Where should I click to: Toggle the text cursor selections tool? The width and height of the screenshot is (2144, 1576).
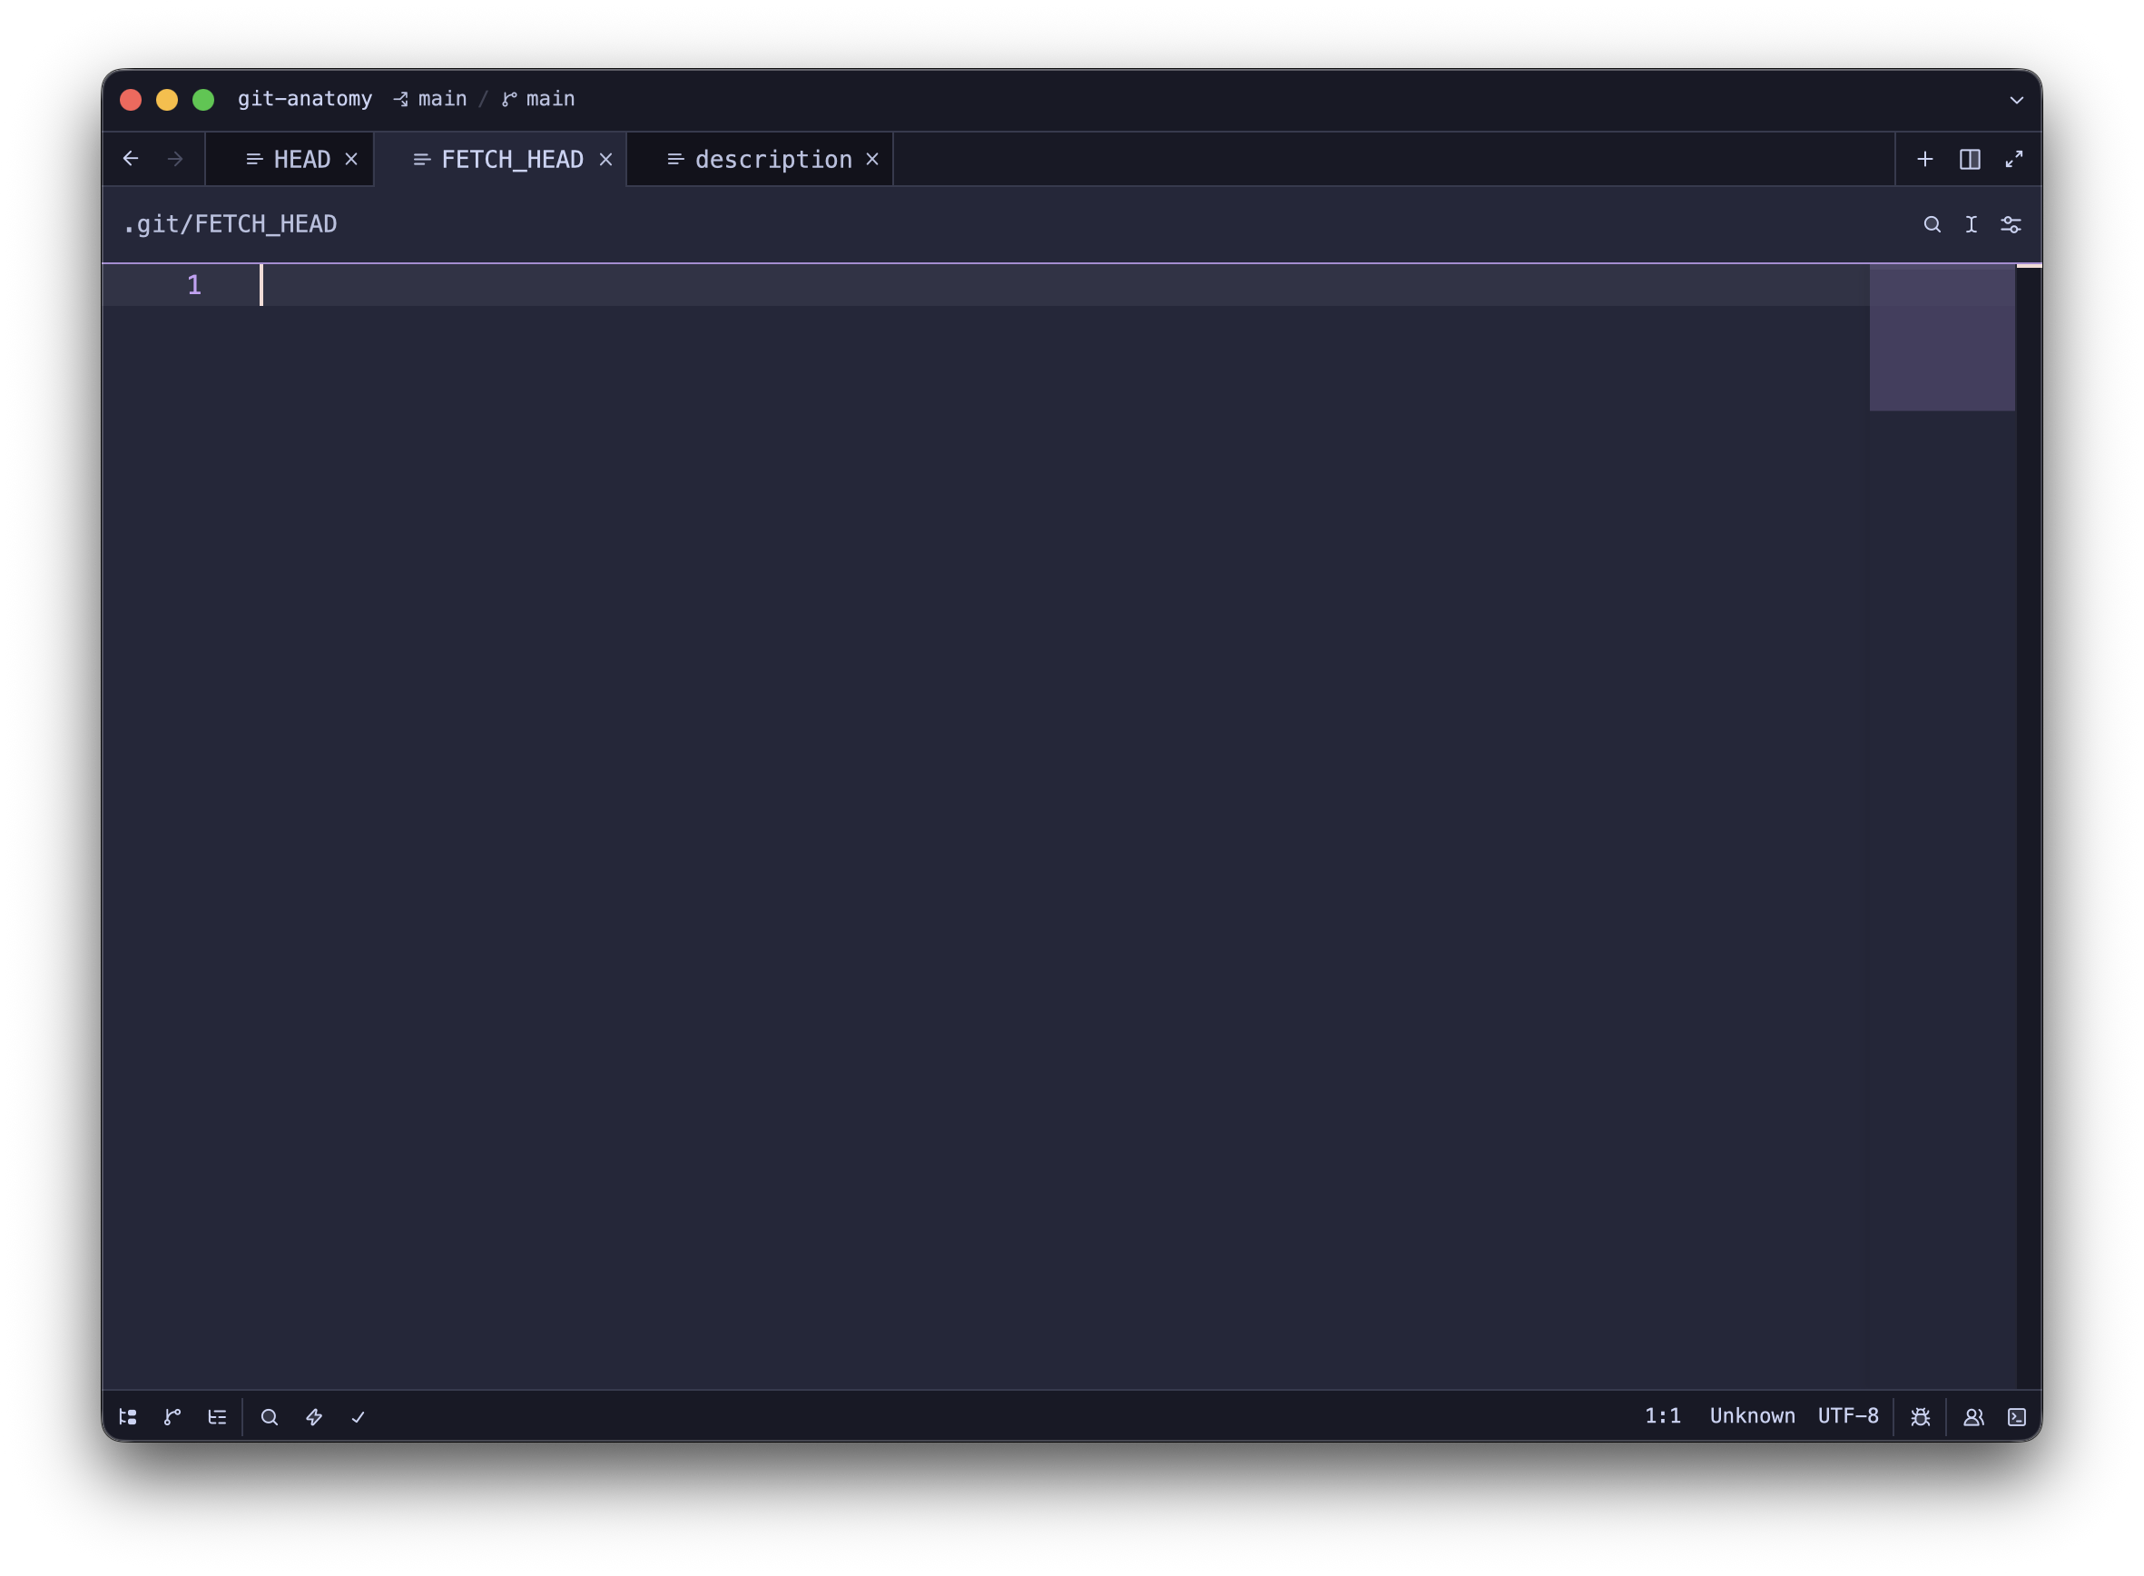coord(1972,224)
